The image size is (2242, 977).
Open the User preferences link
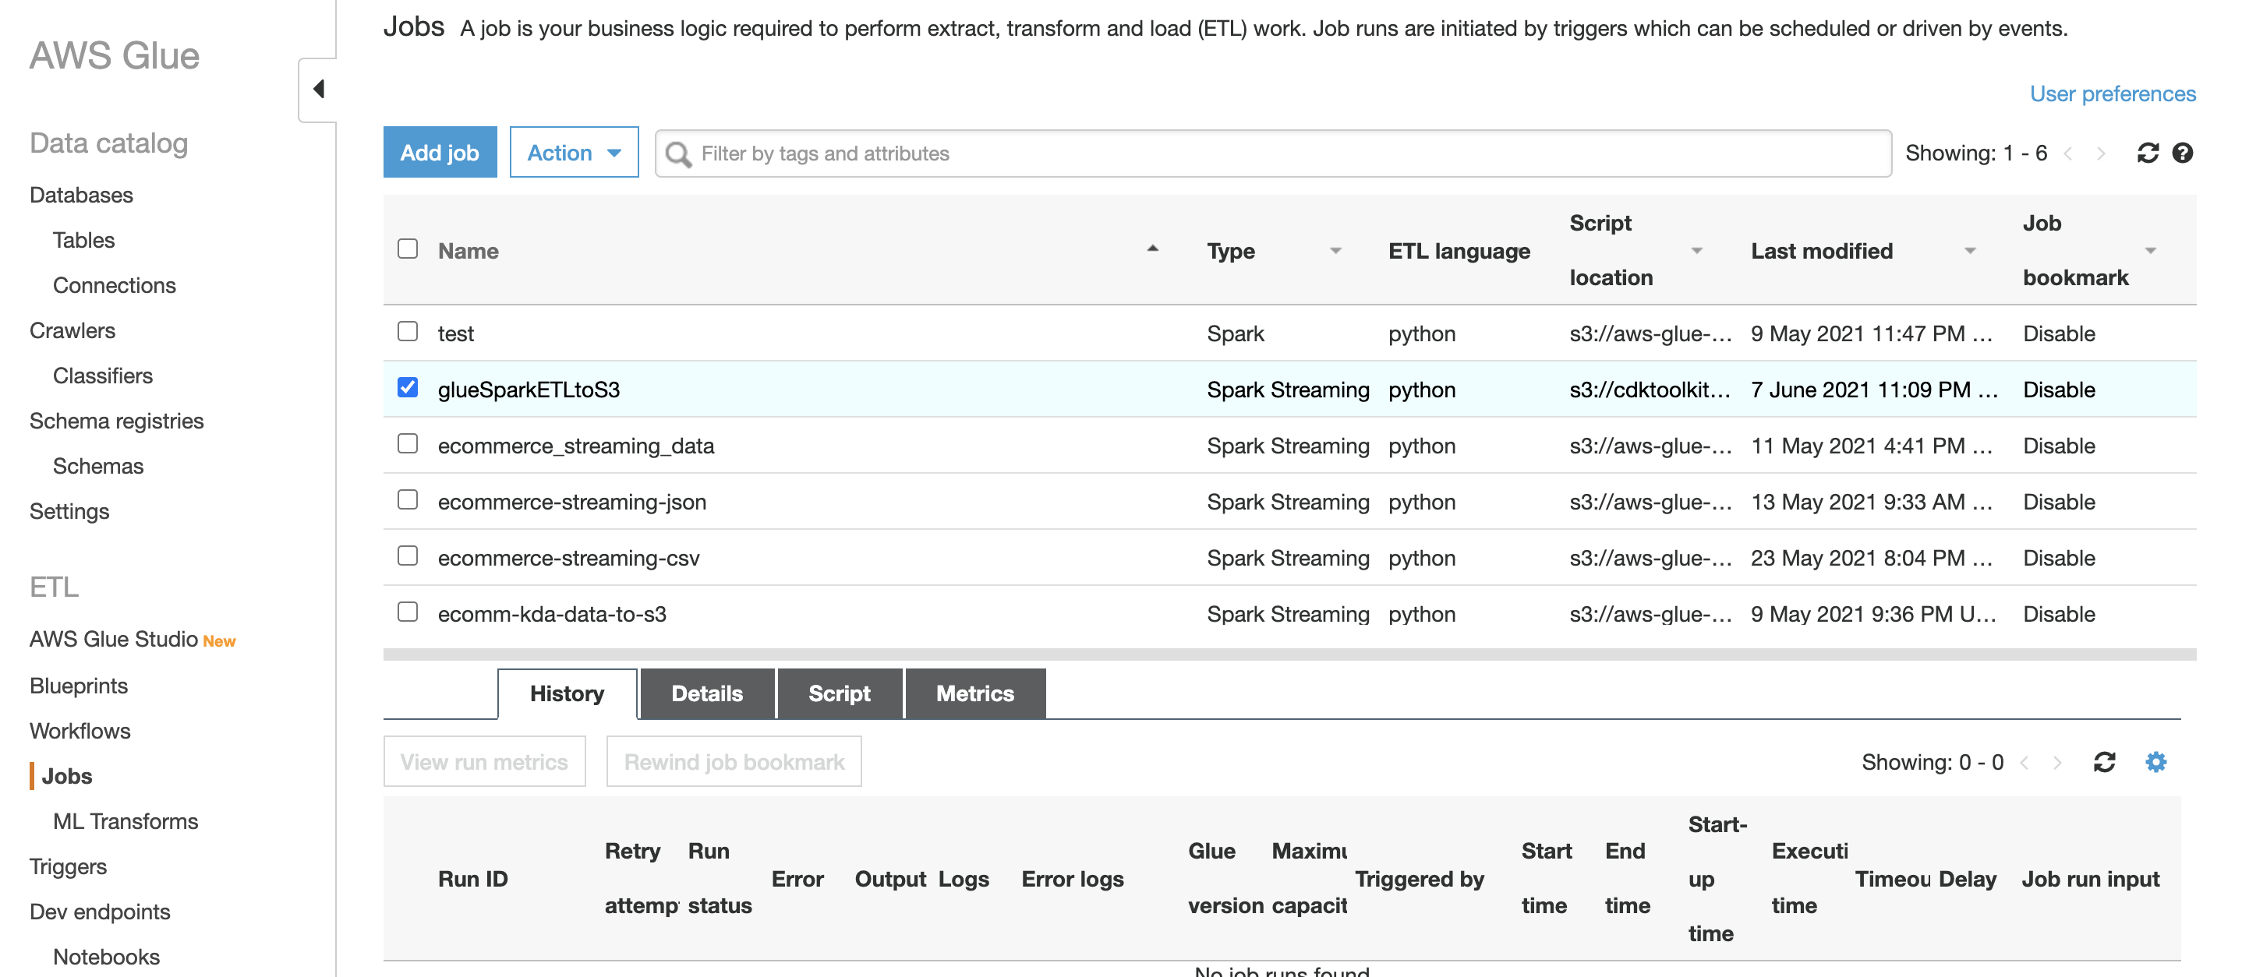(2113, 94)
